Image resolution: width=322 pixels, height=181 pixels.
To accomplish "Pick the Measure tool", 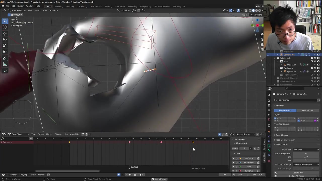I will (5, 64).
